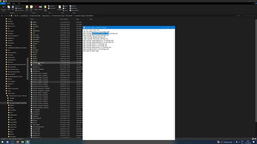The image size is (257, 144).
Task: Click the taskbar clock
Action: [x=248, y=142]
